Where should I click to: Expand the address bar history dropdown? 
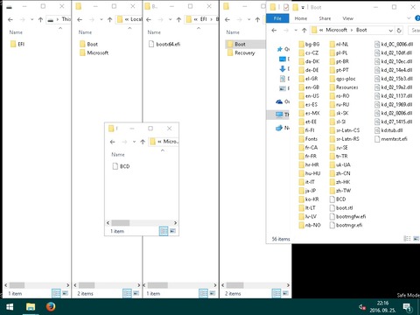click(x=390, y=30)
